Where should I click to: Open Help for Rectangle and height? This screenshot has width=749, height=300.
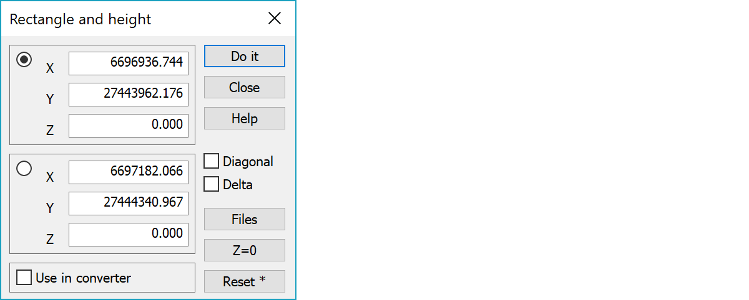(245, 118)
